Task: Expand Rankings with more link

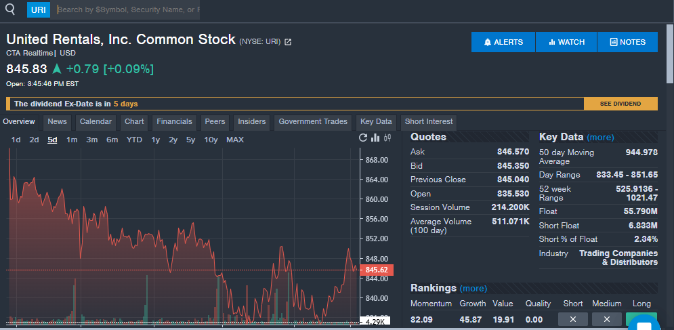Action: click(473, 289)
